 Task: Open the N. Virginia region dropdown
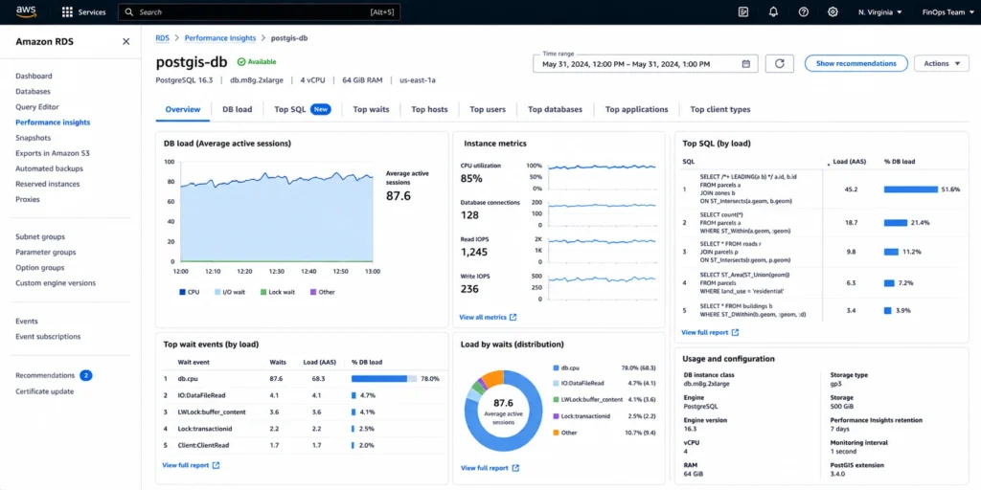pyautogui.click(x=879, y=11)
